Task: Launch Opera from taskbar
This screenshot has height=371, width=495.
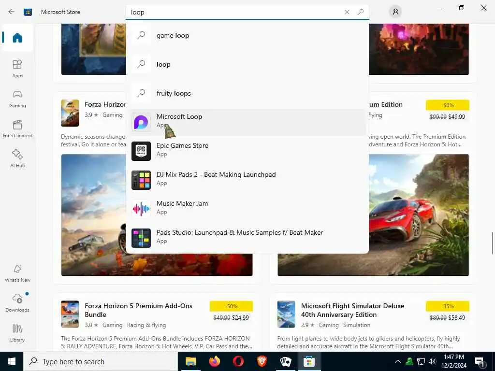Action: click(x=238, y=361)
